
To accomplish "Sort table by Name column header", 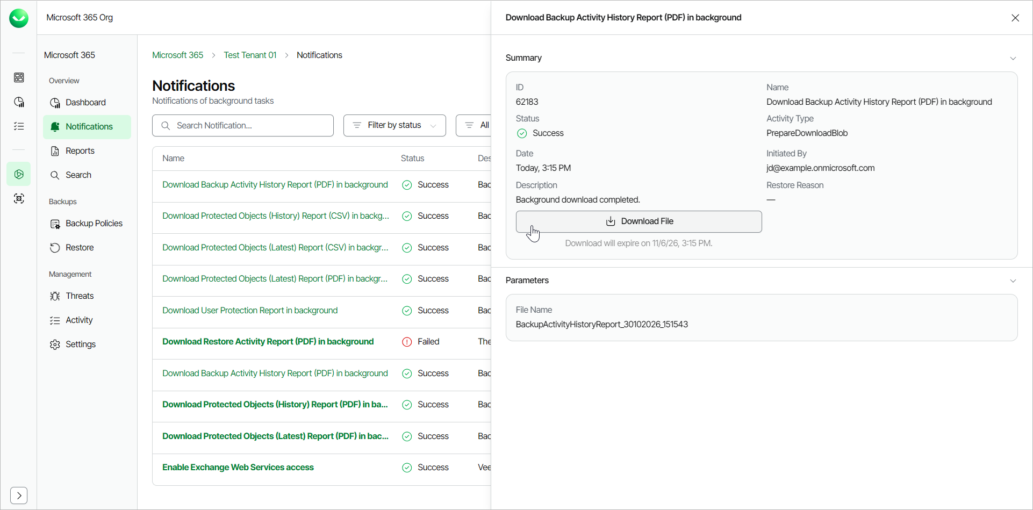I will (174, 158).
